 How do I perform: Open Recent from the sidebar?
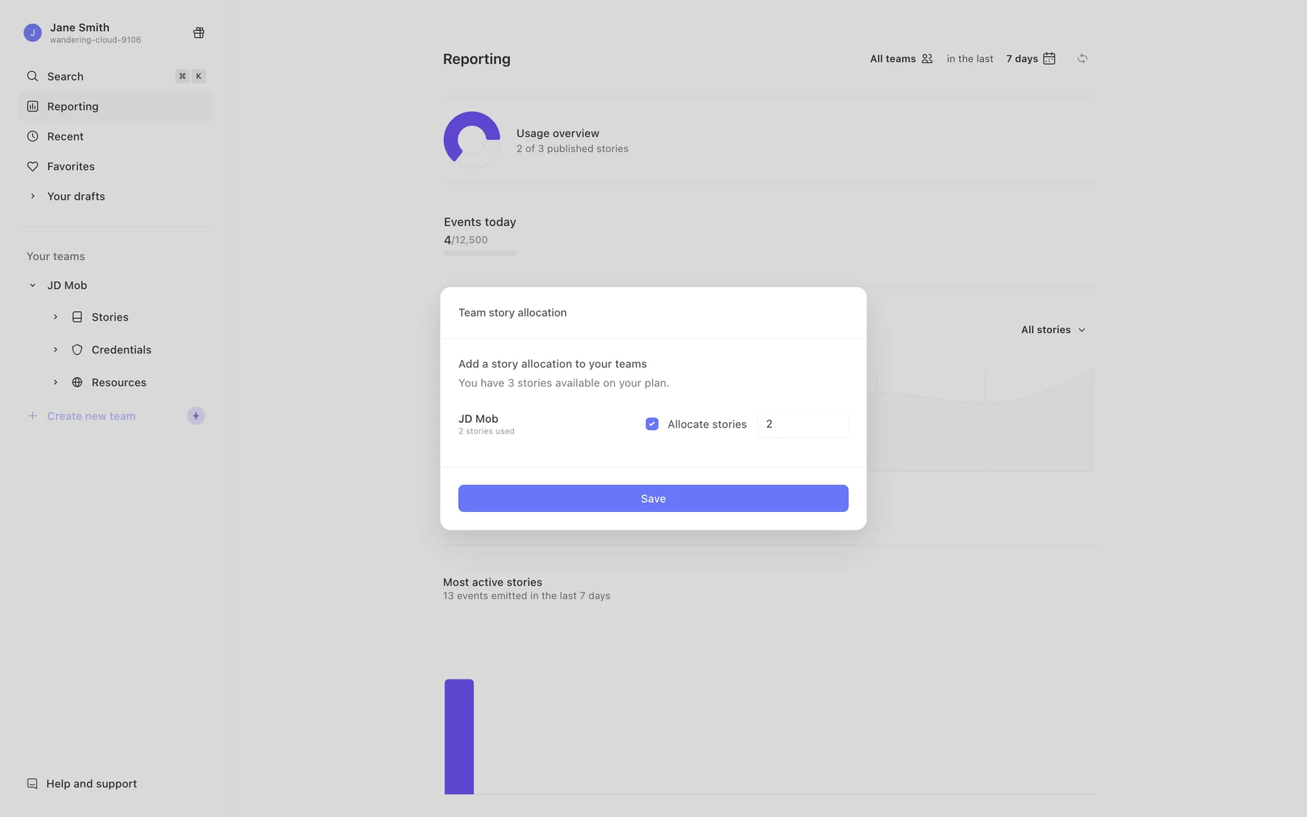65,136
